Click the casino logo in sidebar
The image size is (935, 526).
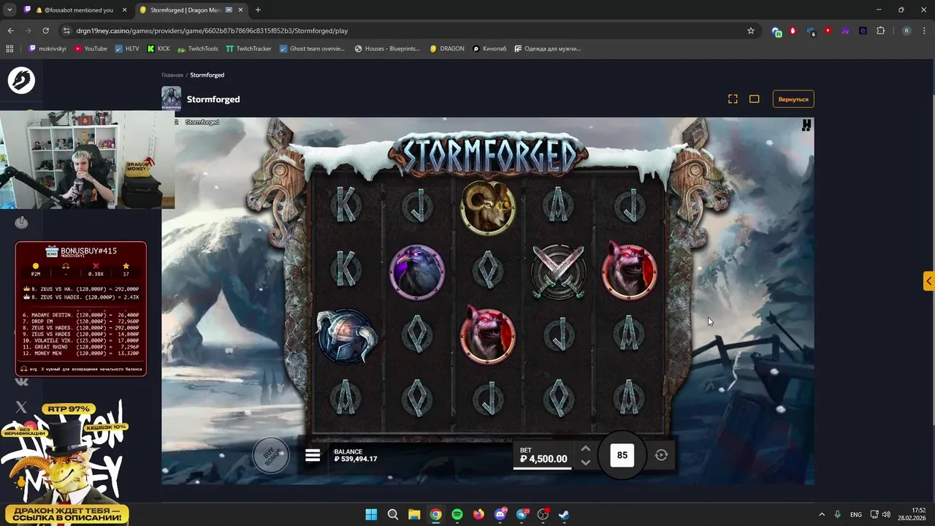point(21,80)
